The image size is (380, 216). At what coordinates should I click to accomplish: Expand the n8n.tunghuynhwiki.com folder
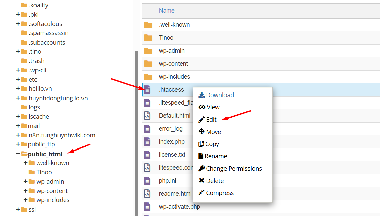click(18, 135)
